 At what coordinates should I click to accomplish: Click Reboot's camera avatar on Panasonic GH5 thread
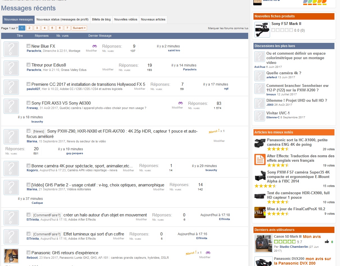[11, 256]
